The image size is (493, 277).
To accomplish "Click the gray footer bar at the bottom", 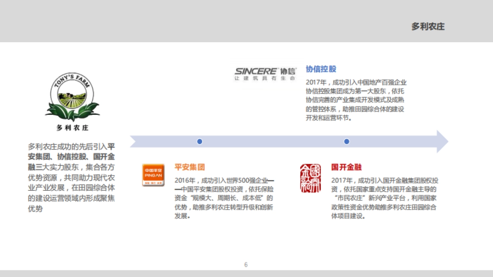I will (246, 273).
